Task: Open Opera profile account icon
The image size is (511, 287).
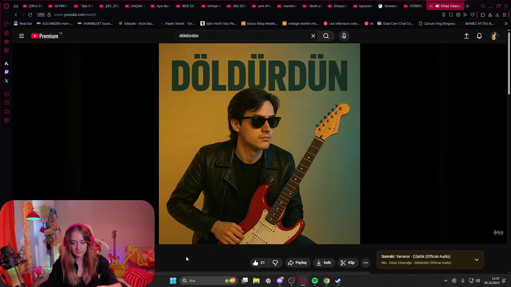Action: [x=490, y=15]
